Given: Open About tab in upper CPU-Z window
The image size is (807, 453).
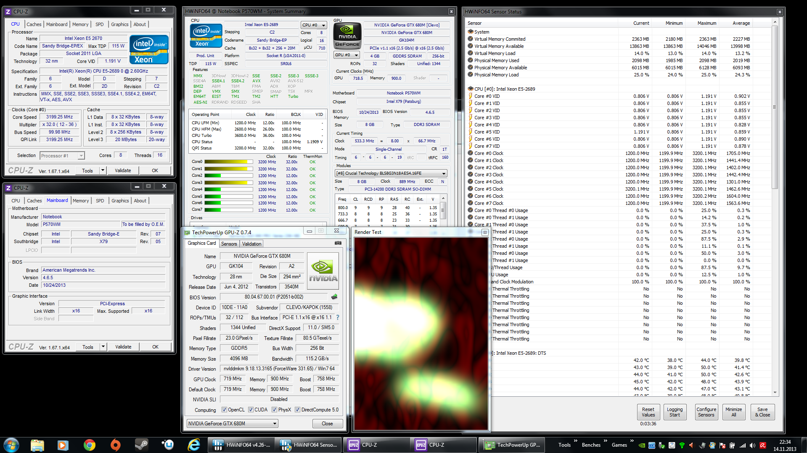Looking at the screenshot, I should (140, 24).
